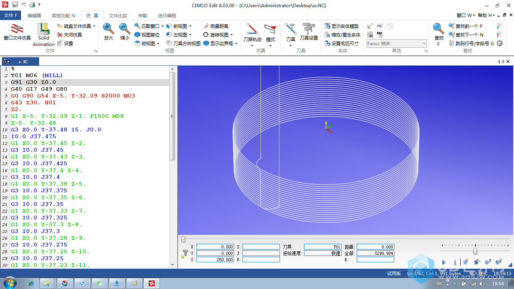Fit view with 匹配窗口
The image size is (514, 289).
click(147, 26)
